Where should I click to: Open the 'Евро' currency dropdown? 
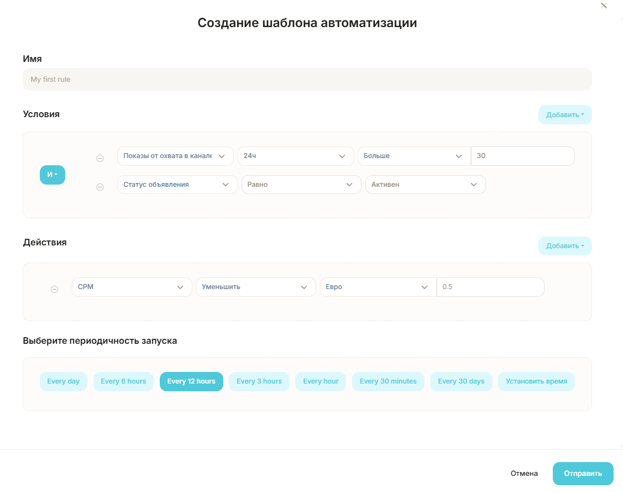(x=378, y=287)
